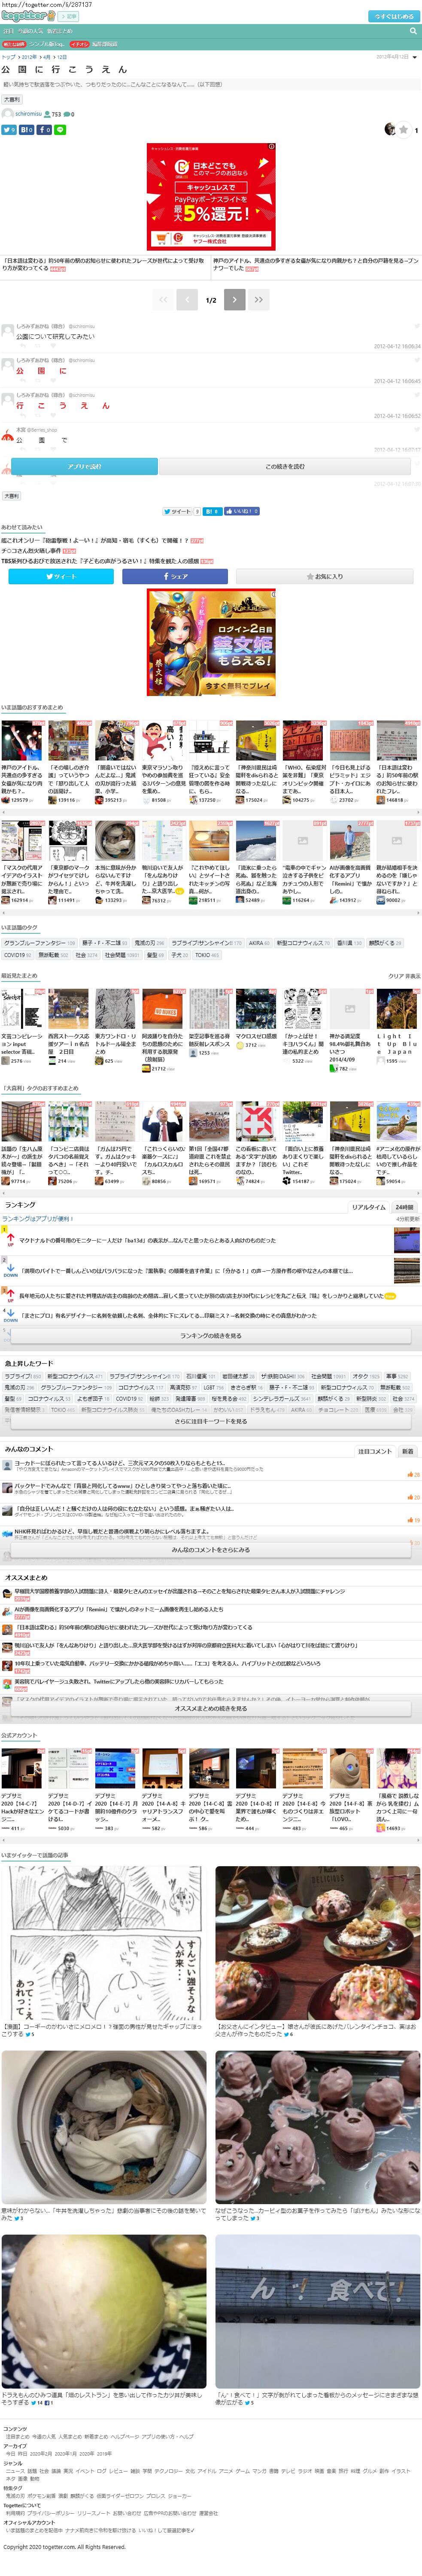The width and height of the screenshot is (422, 2576).
Task: Open the pink chocolate cake dessert thumbnail
Action: (x=317, y=1944)
